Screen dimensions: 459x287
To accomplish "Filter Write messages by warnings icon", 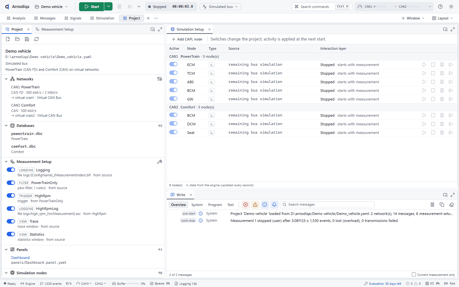I will [x=255, y=205].
